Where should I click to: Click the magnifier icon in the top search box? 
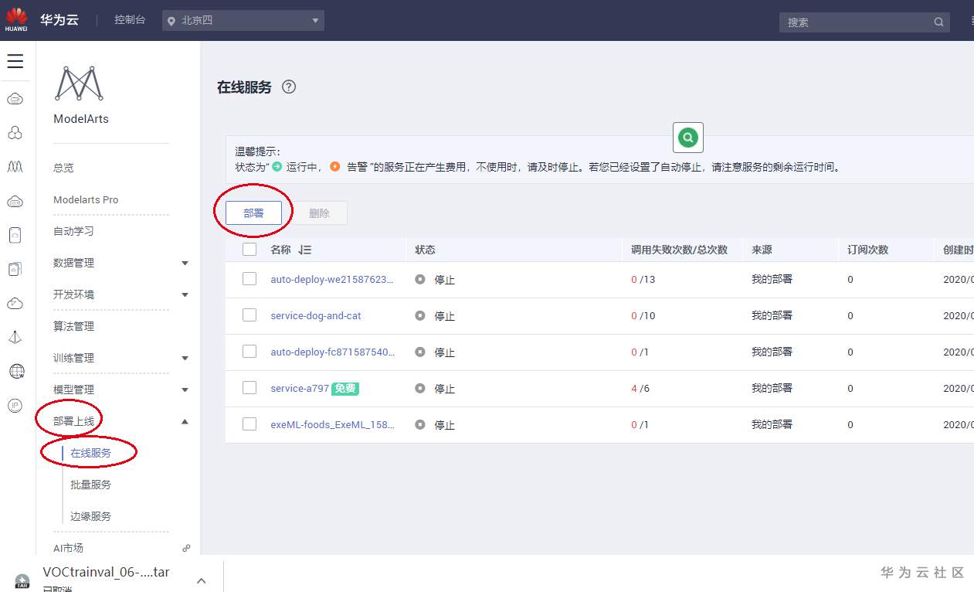pyautogui.click(x=939, y=22)
